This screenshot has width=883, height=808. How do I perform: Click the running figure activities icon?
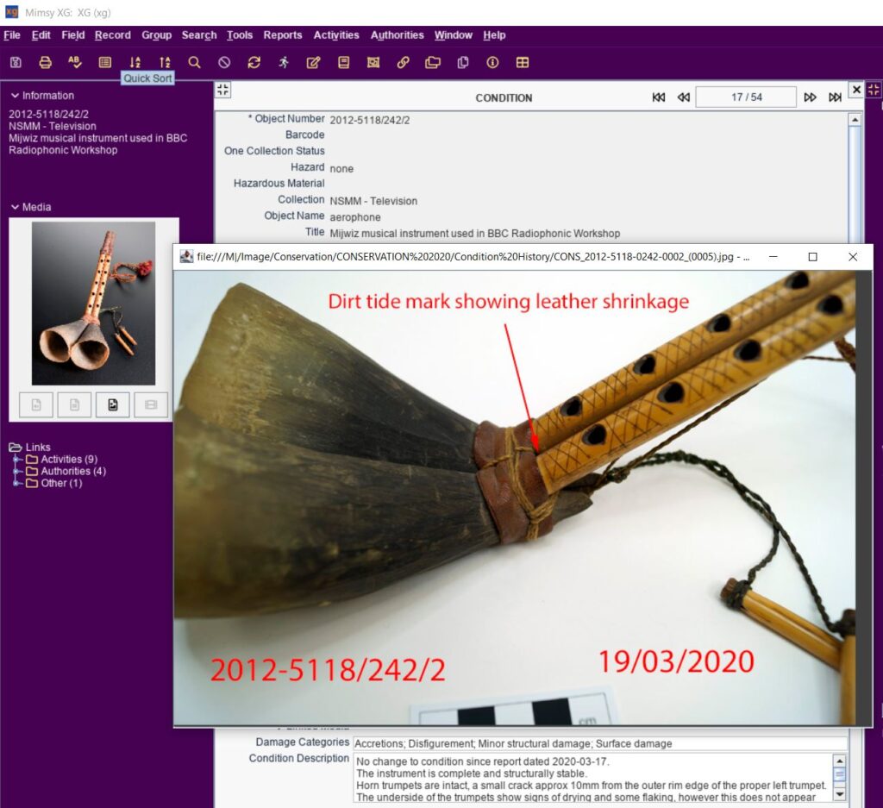point(284,62)
